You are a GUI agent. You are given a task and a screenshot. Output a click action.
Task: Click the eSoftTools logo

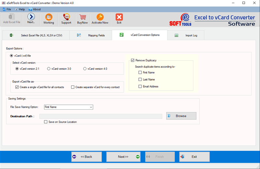click(180, 19)
